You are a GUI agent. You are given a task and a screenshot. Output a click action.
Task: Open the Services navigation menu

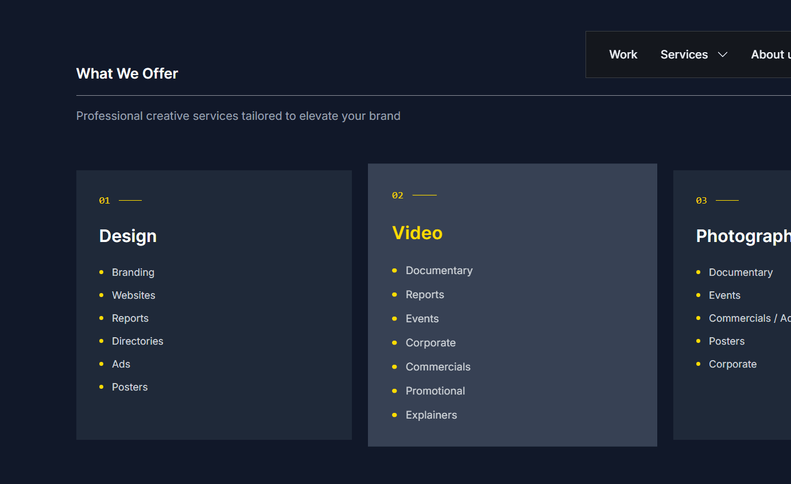(684, 54)
